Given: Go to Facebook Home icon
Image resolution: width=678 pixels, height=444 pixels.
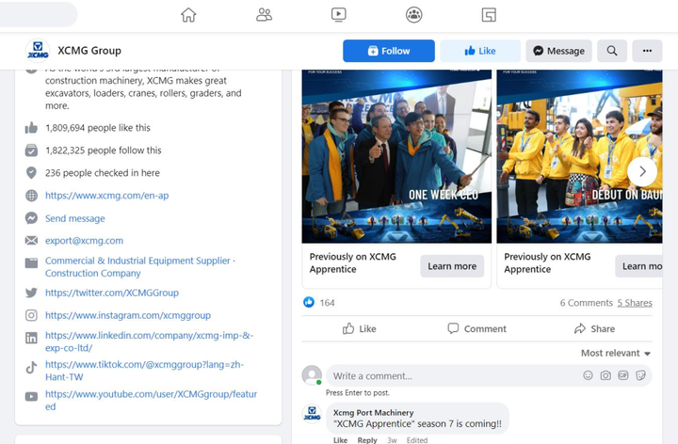Looking at the screenshot, I should click(188, 15).
